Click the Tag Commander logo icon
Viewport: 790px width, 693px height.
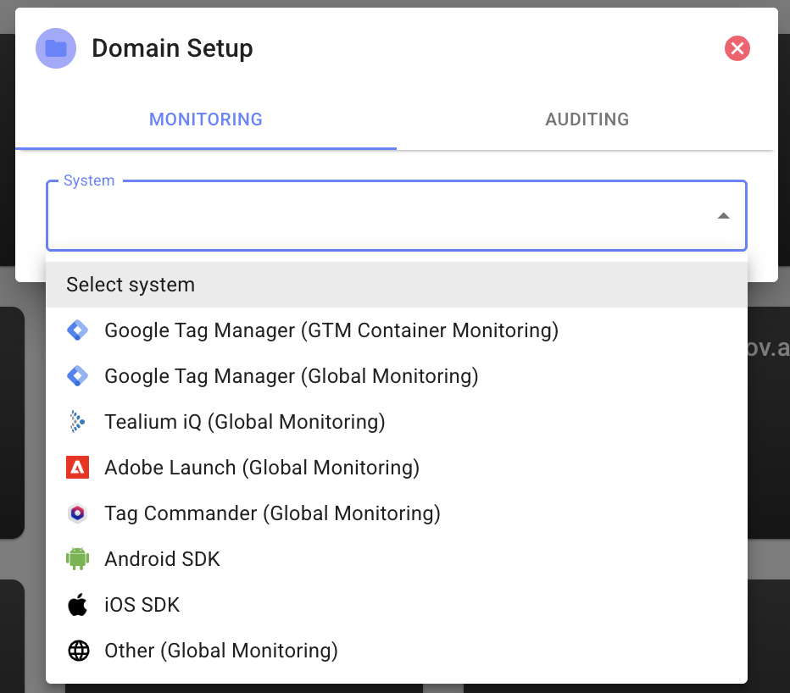click(77, 513)
